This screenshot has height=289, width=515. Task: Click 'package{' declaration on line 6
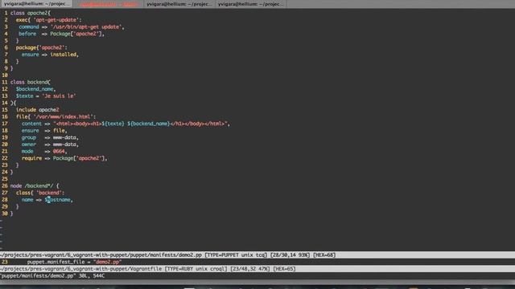(27, 47)
